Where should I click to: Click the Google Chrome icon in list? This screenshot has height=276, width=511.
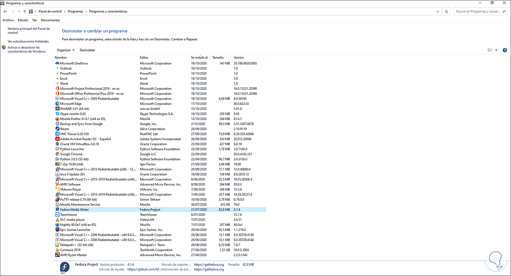57,154
